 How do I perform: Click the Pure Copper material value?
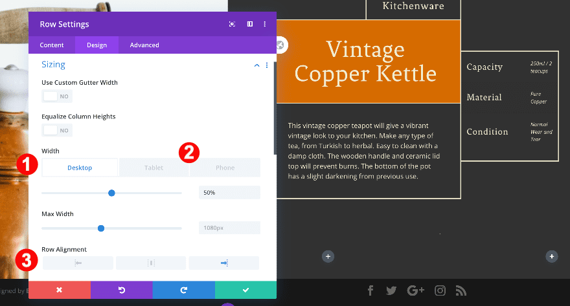538,98
